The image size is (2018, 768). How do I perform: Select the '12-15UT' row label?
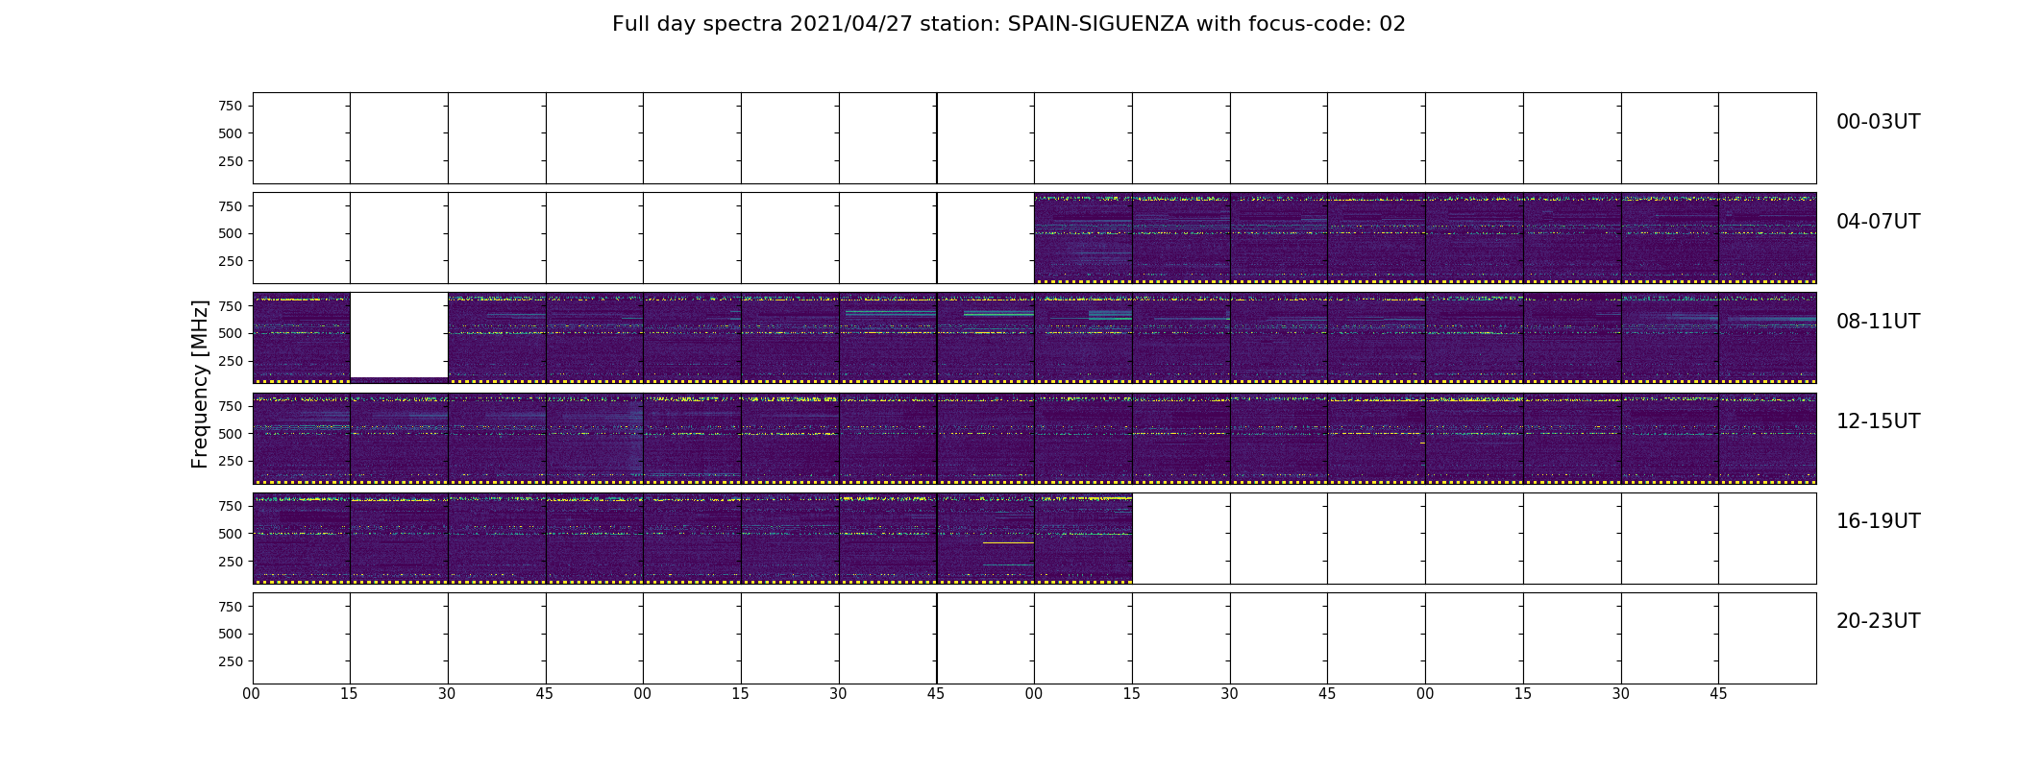click(x=1878, y=421)
